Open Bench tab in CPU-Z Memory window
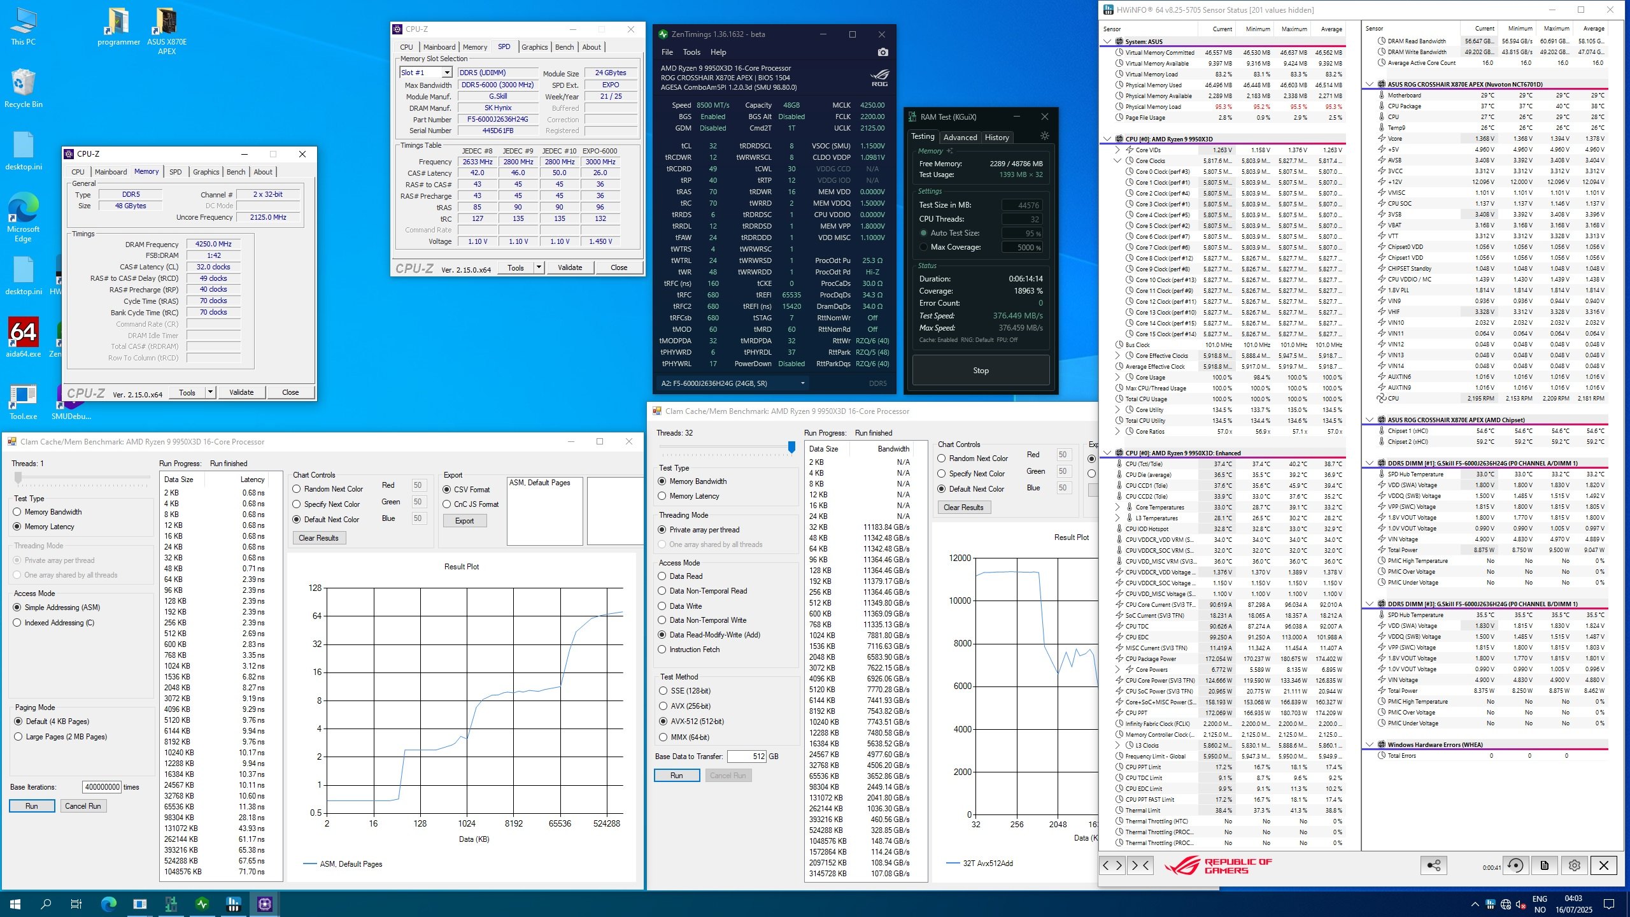 (x=236, y=172)
